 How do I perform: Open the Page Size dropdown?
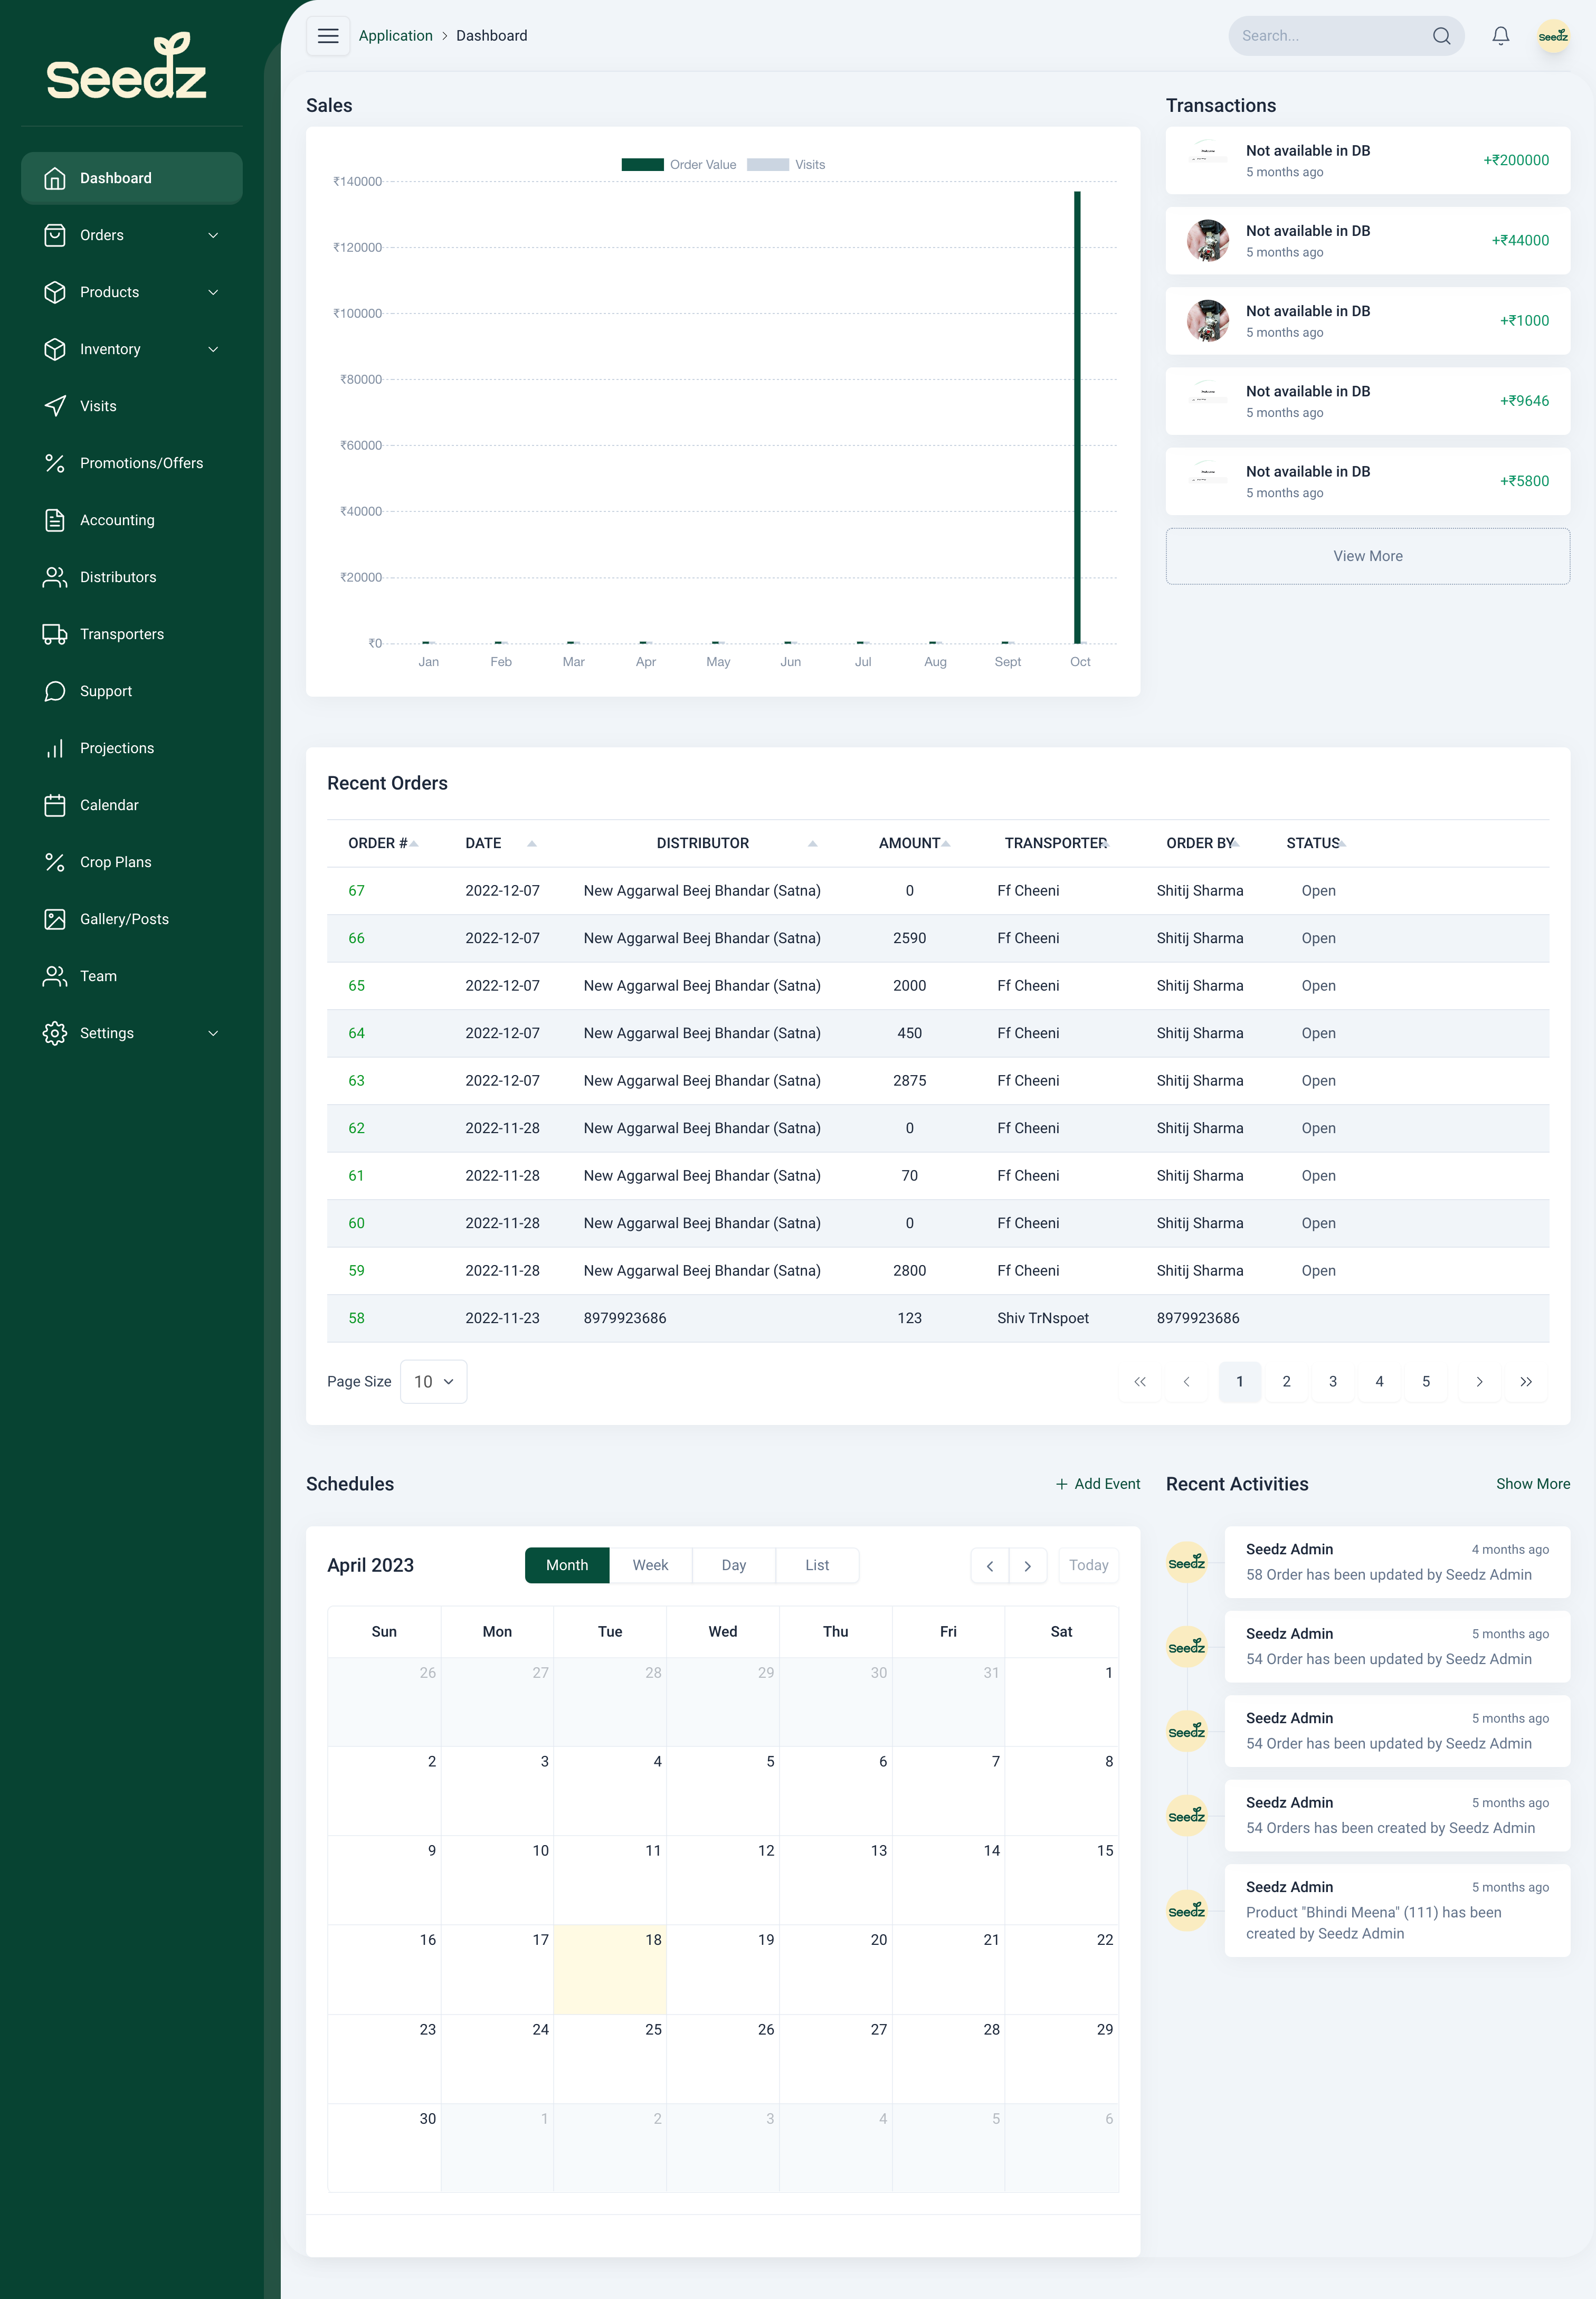point(433,1381)
